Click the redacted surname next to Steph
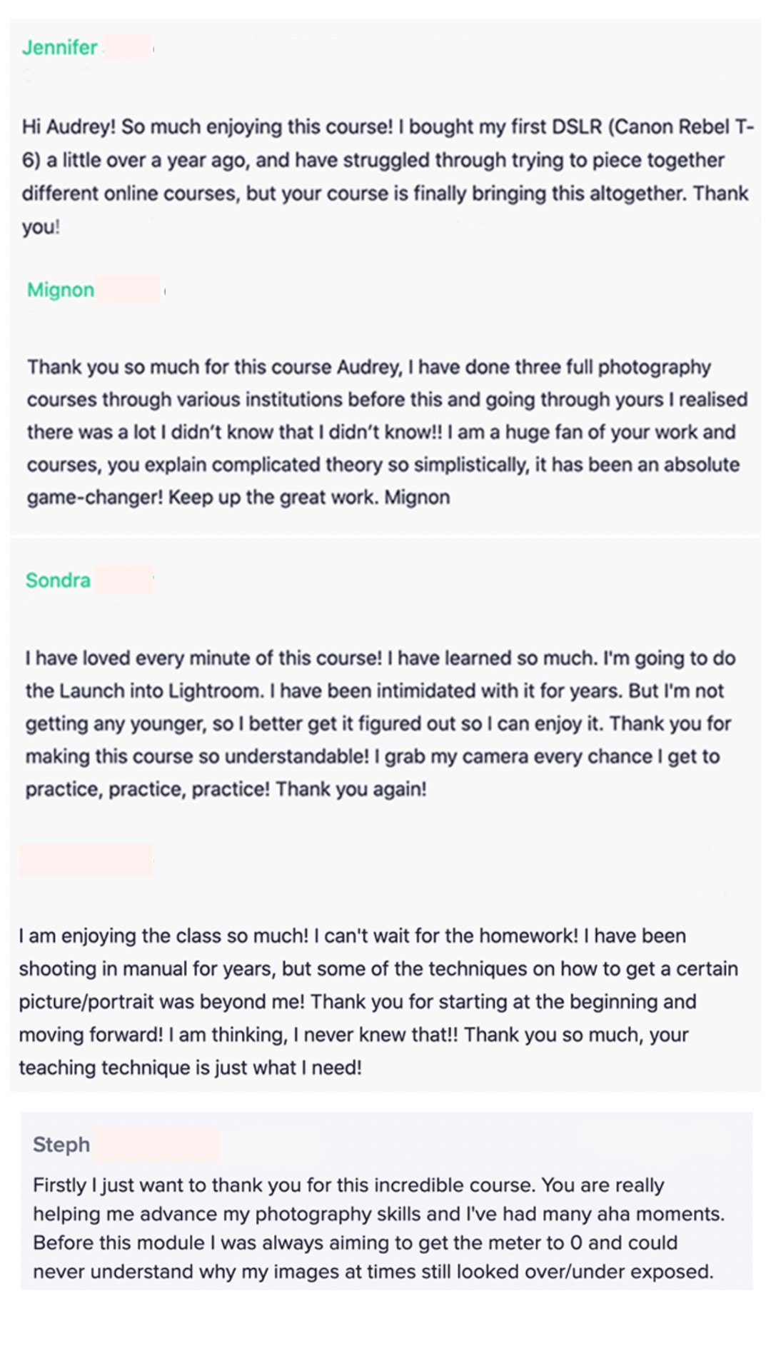This screenshot has height=1371, width=771. point(156,1145)
